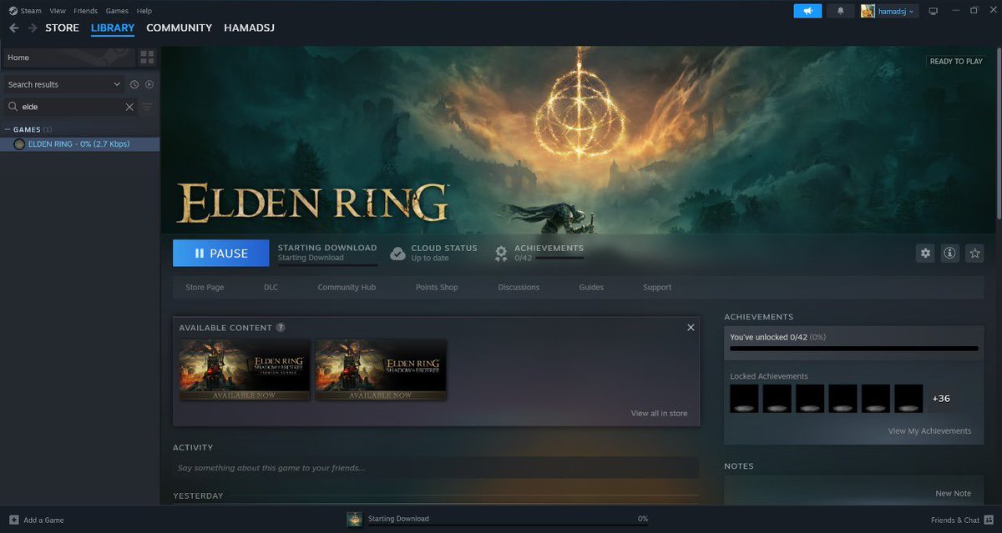
Task: Open Store Page link
Action: coord(205,287)
